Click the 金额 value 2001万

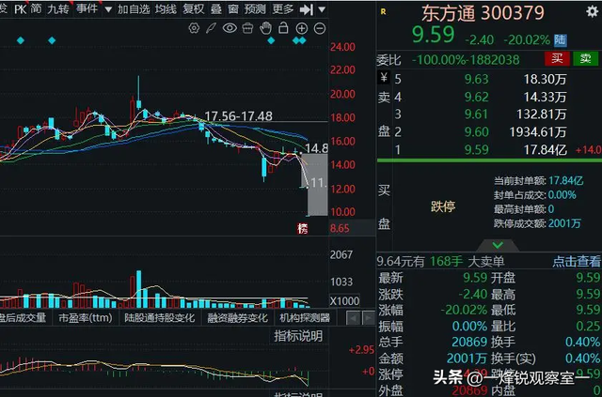(467, 359)
